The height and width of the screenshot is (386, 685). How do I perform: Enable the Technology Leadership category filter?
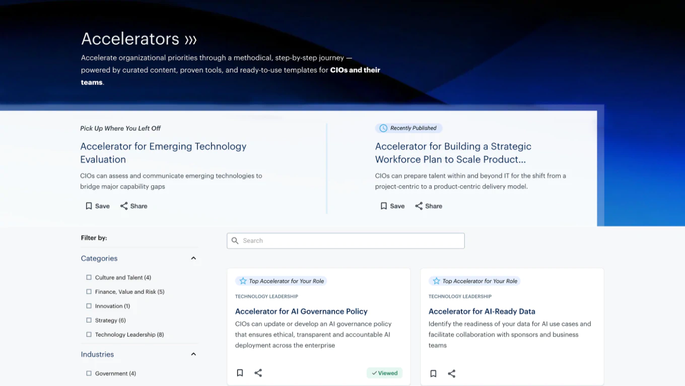pos(89,334)
